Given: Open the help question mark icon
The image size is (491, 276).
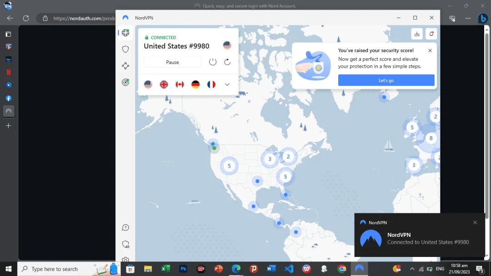Looking at the screenshot, I should tap(125, 227).
